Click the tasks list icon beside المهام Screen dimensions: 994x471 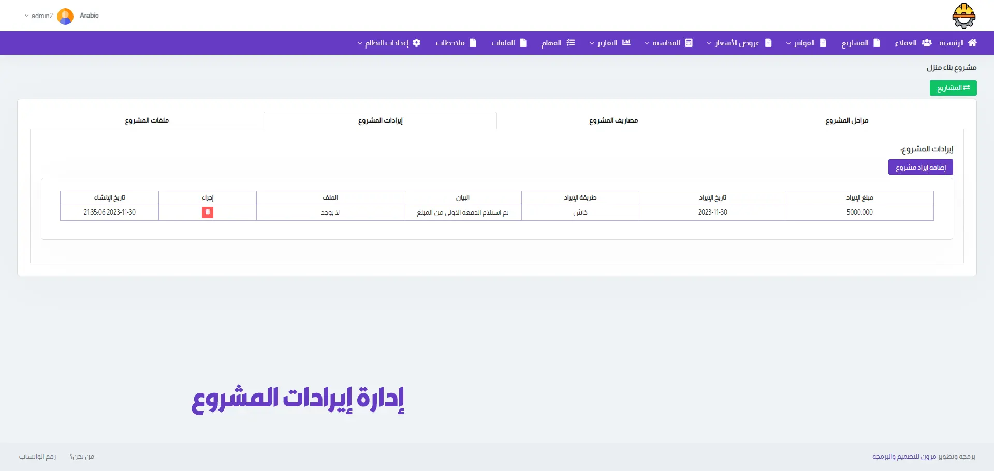coord(571,43)
